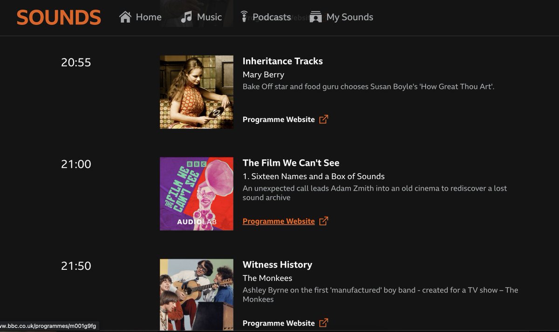Click the Mary Berry episode subtitle
Image resolution: width=559 pixels, height=332 pixels.
(263, 74)
